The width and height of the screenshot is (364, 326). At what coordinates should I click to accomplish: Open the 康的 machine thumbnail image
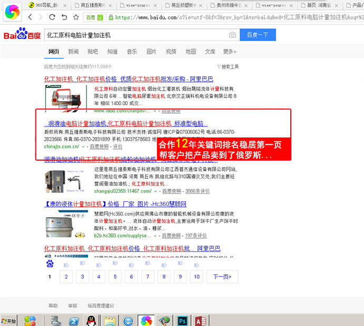(67, 224)
